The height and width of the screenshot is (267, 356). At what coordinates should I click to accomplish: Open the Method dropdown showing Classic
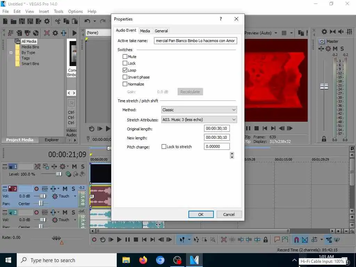coord(199,110)
